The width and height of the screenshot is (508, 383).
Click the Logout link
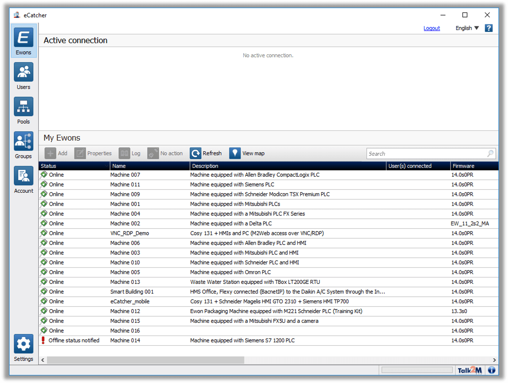tap(432, 28)
